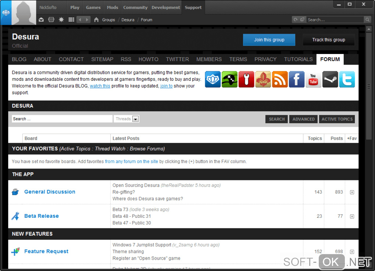
Task: Click the blue Desura social icon
Action: pyautogui.click(x=213, y=79)
